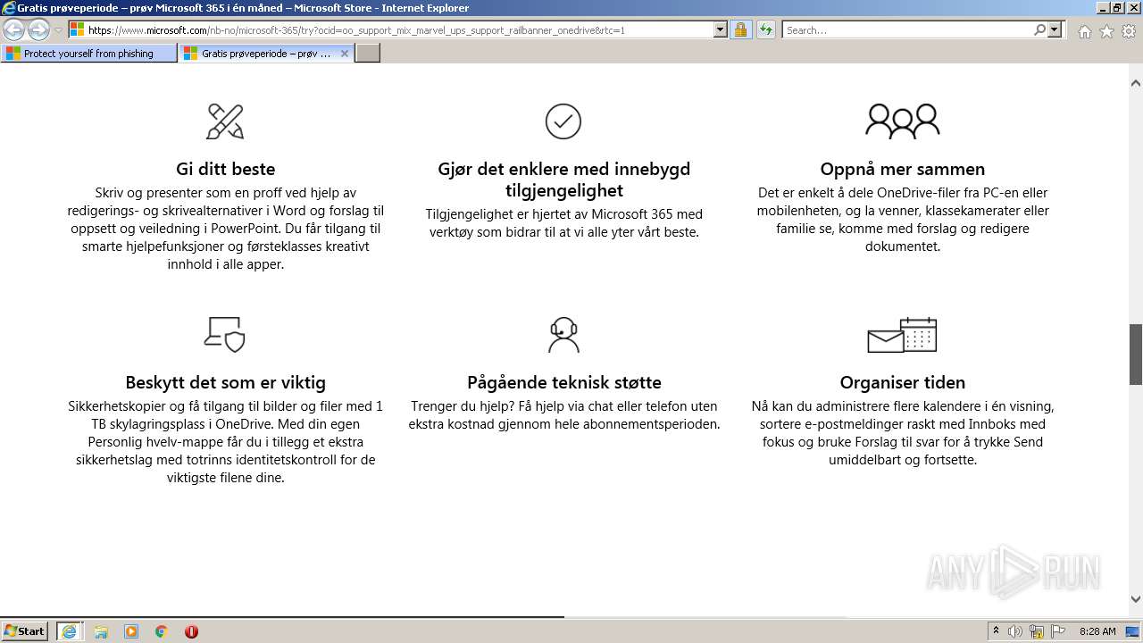
Task: Close the Gratis prøveperiode tab
Action: pyautogui.click(x=345, y=54)
